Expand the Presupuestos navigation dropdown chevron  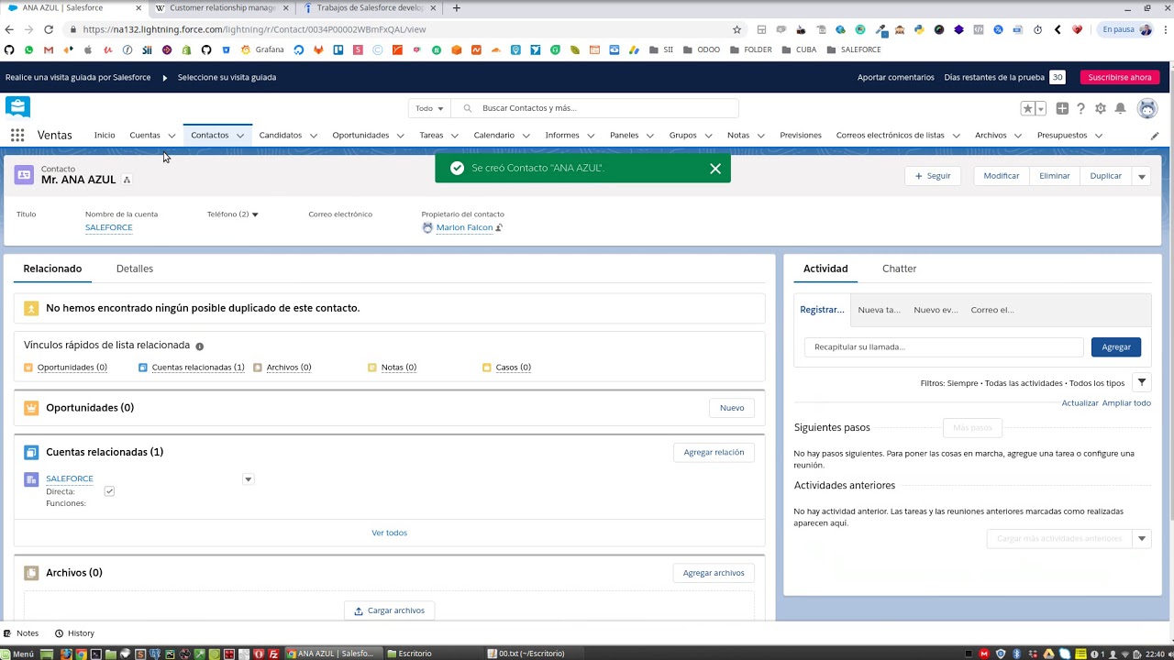coord(1098,136)
